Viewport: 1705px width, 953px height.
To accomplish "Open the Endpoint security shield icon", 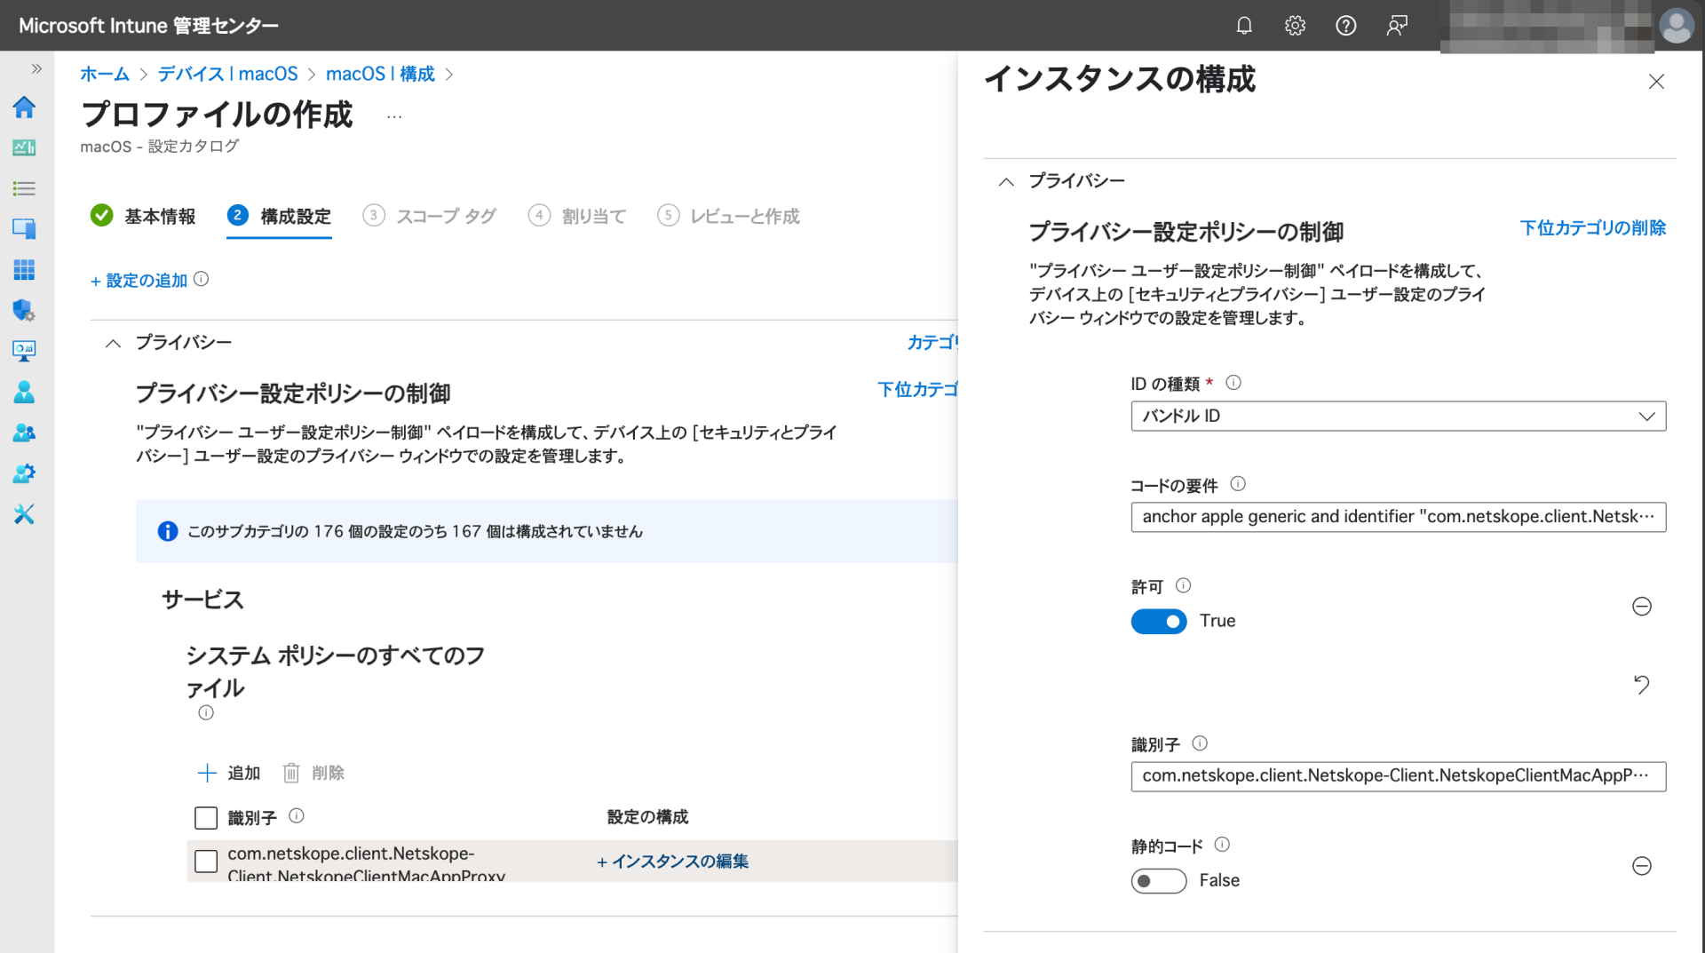I will [24, 311].
